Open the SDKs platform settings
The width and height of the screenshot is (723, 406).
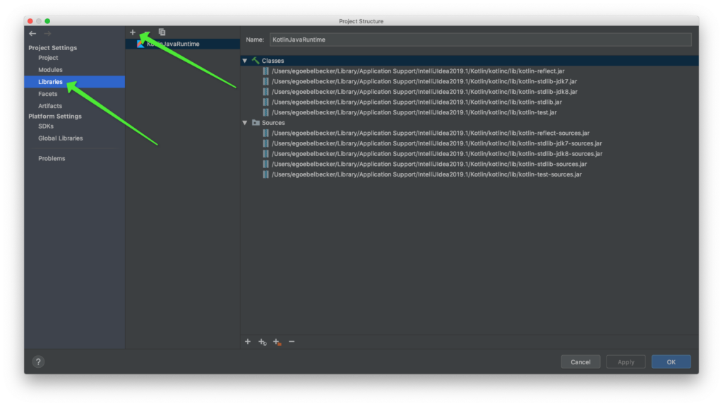(46, 126)
